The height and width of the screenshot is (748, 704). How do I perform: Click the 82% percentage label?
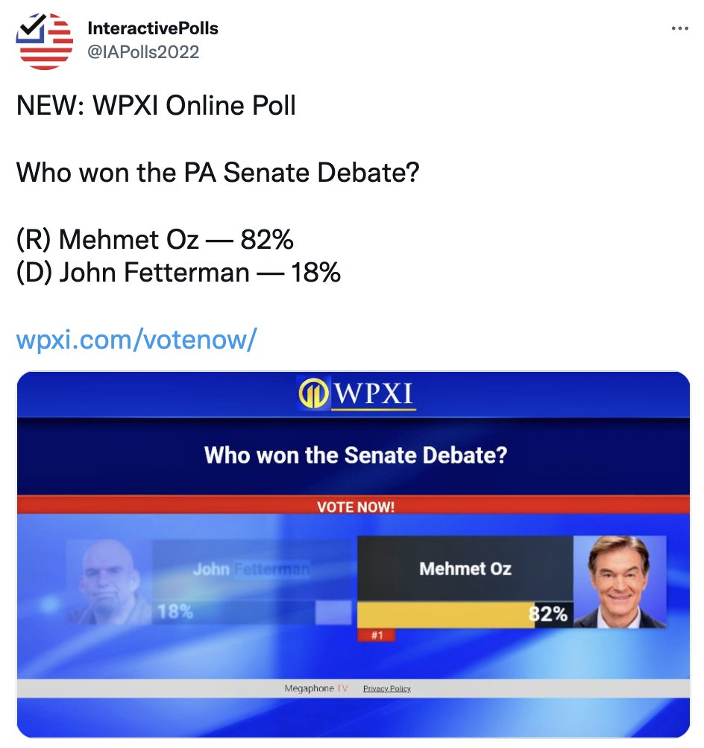click(548, 613)
